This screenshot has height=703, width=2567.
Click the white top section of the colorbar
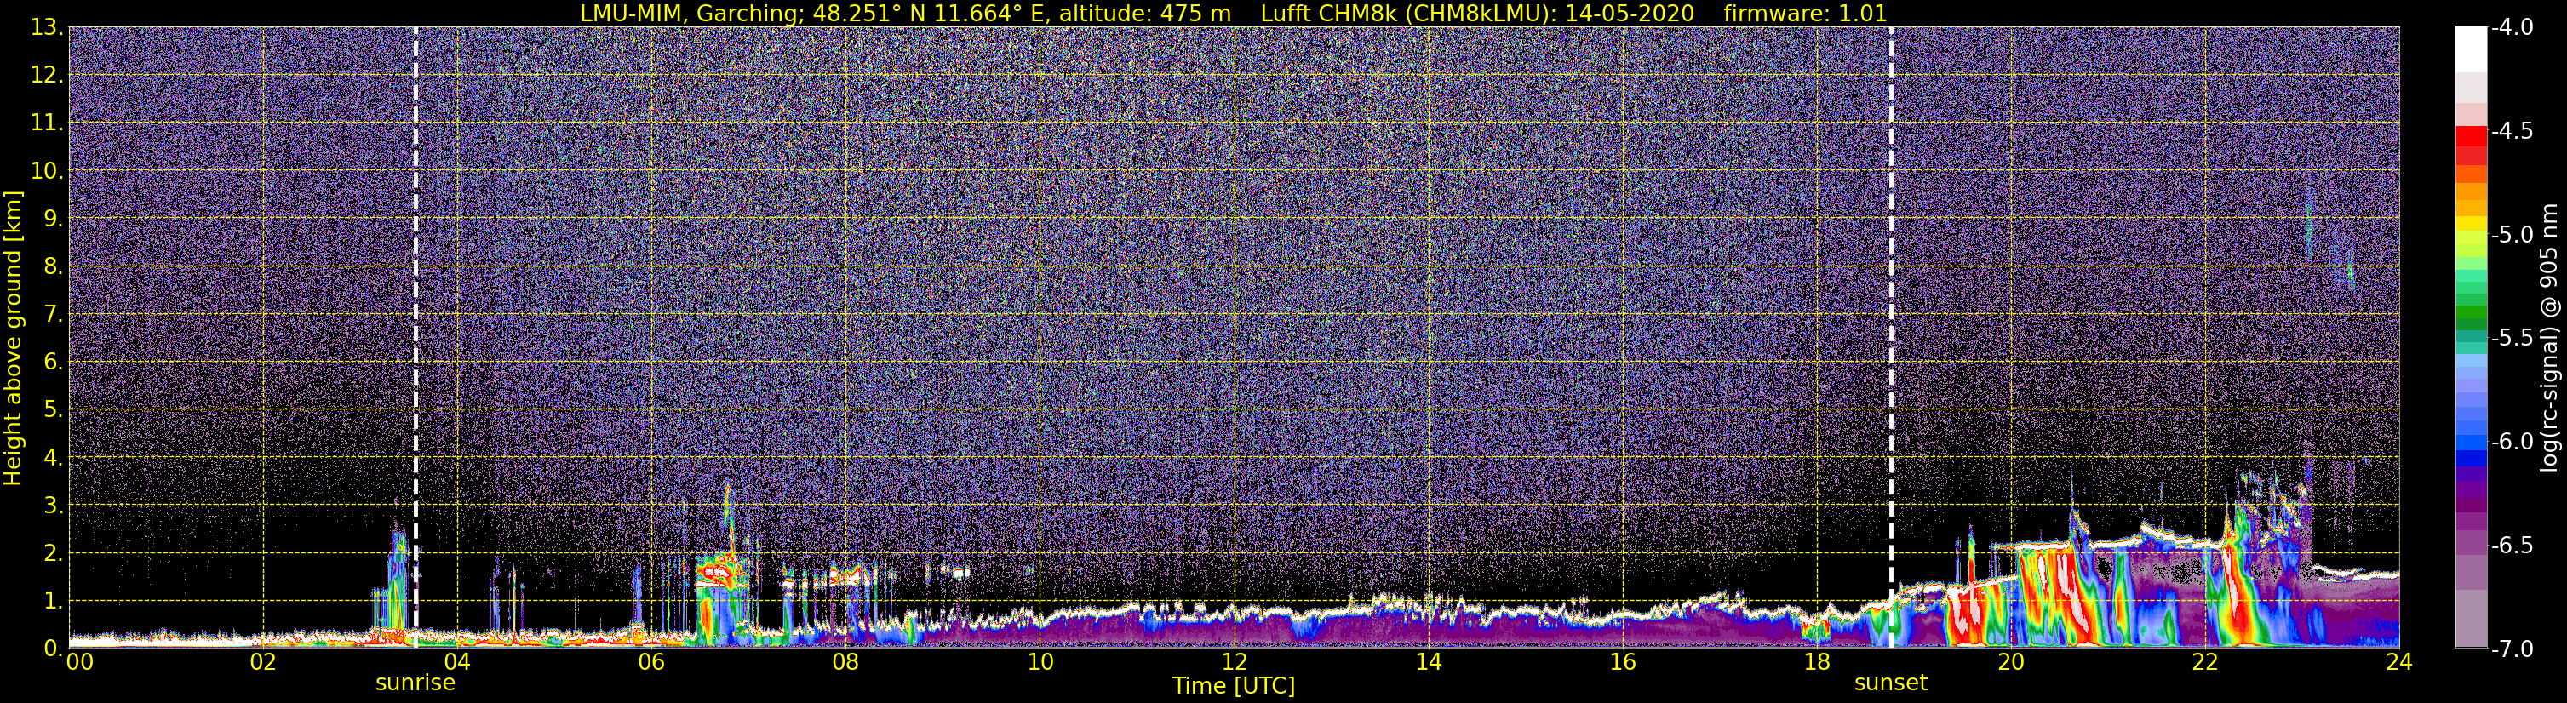2472,49
